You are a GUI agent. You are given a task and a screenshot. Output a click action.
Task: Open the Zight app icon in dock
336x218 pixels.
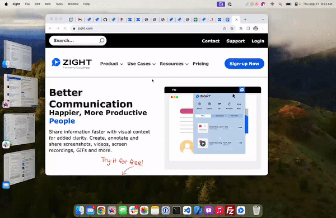point(241,211)
